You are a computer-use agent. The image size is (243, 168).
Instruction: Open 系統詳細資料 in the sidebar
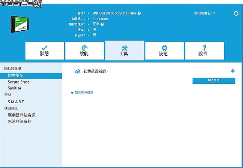pyautogui.click(x=19, y=122)
